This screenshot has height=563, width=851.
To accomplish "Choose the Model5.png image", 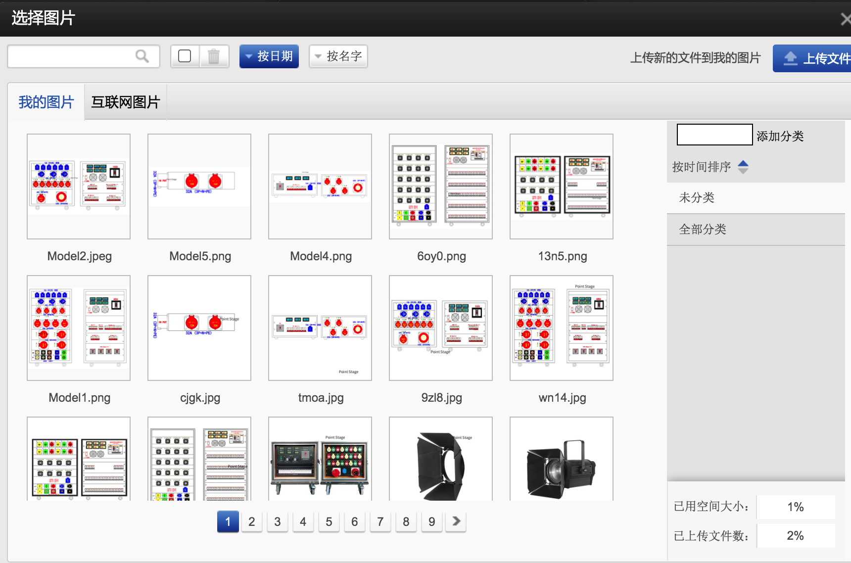I will [x=199, y=187].
